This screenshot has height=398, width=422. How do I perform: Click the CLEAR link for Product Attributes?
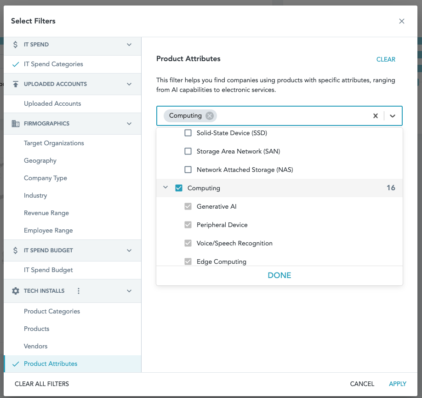[386, 59]
